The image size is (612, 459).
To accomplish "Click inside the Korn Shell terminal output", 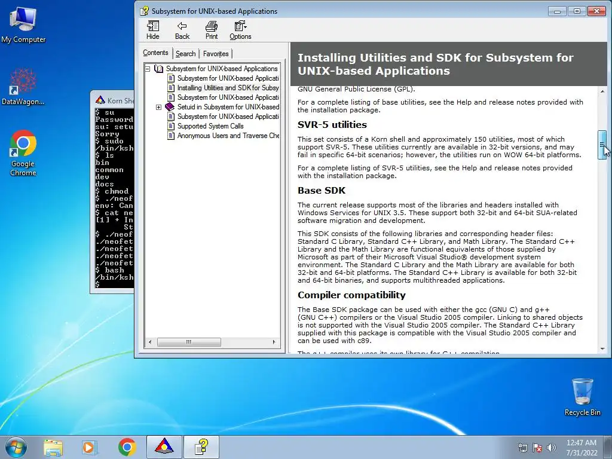I will pyautogui.click(x=114, y=198).
